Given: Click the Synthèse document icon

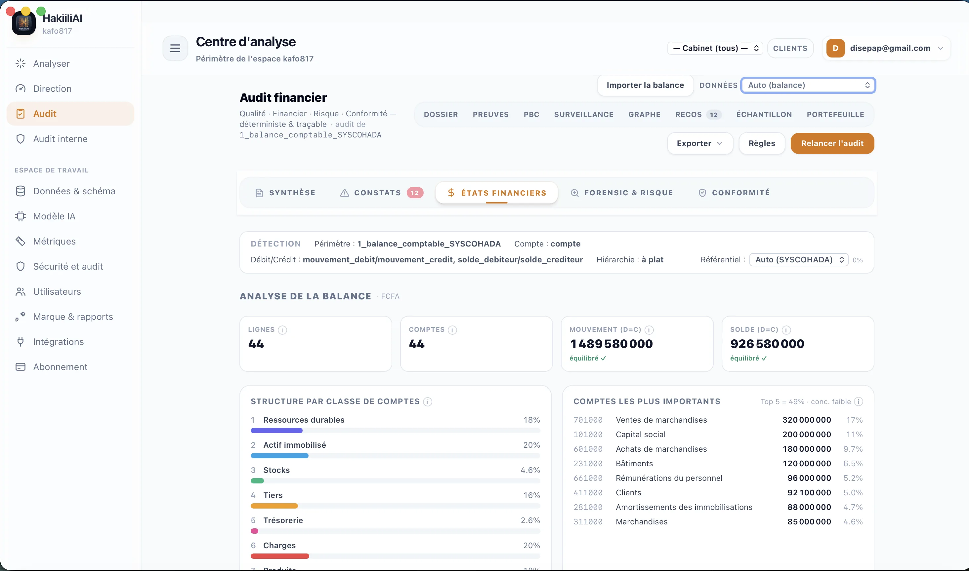Looking at the screenshot, I should 259,193.
